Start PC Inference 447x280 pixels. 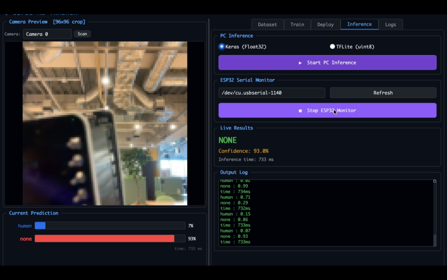tap(327, 62)
